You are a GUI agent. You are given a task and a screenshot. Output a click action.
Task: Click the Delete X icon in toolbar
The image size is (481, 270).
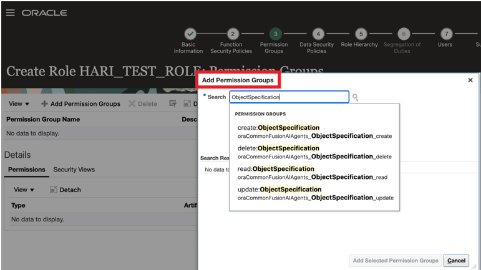click(132, 104)
